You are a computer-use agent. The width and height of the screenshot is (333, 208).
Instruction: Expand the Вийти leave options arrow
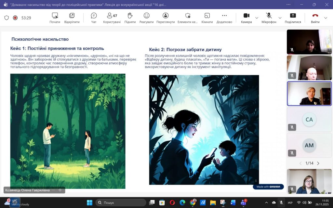coord(326,18)
